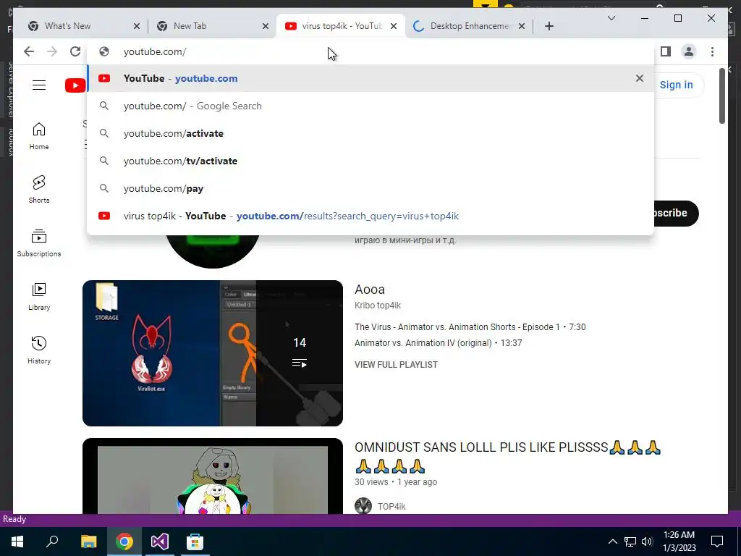Open the taskbar clock and date
Screen dimensions: 741x556
tap(679, 542)
